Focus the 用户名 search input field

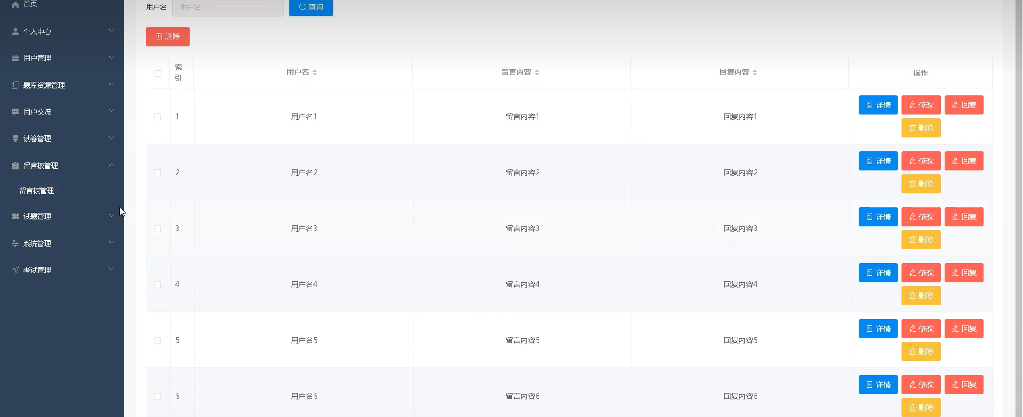(228, 7)
